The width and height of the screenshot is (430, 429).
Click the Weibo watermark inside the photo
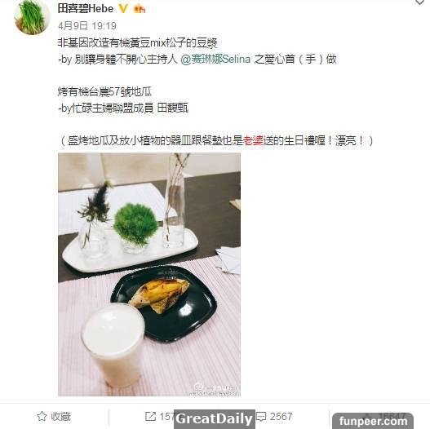click(x=215, y=389)
